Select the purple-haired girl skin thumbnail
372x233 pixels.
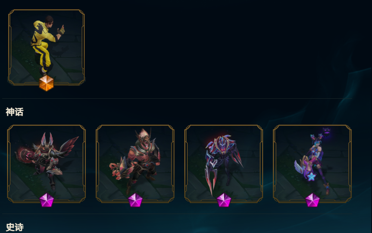tap(312, 164)
